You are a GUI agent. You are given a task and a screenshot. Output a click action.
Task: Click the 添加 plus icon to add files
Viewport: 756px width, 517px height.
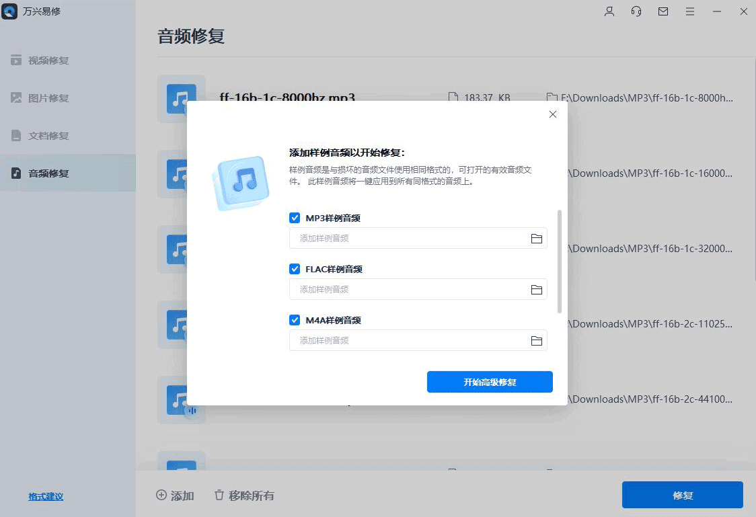pyautogui.click(x=161, y=495)
